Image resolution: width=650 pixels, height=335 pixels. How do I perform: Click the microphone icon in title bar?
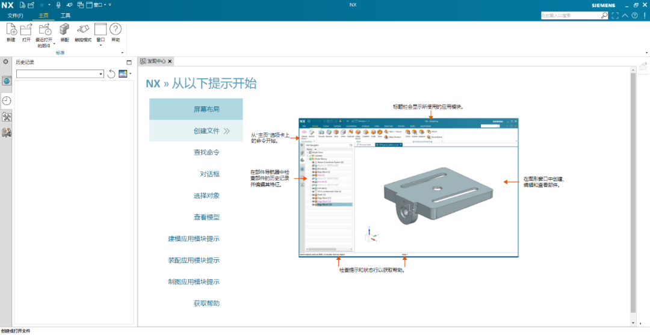58,5
